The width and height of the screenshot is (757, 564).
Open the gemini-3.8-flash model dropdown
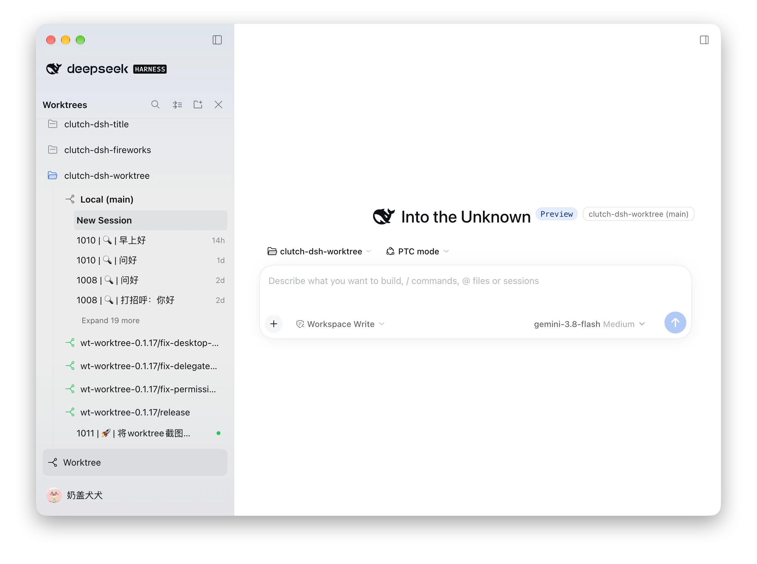pyautogui.click(x=589, y=324)
